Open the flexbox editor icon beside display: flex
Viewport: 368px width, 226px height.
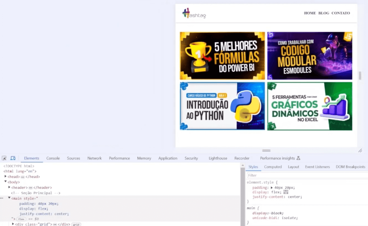click(x=286, y=192)
